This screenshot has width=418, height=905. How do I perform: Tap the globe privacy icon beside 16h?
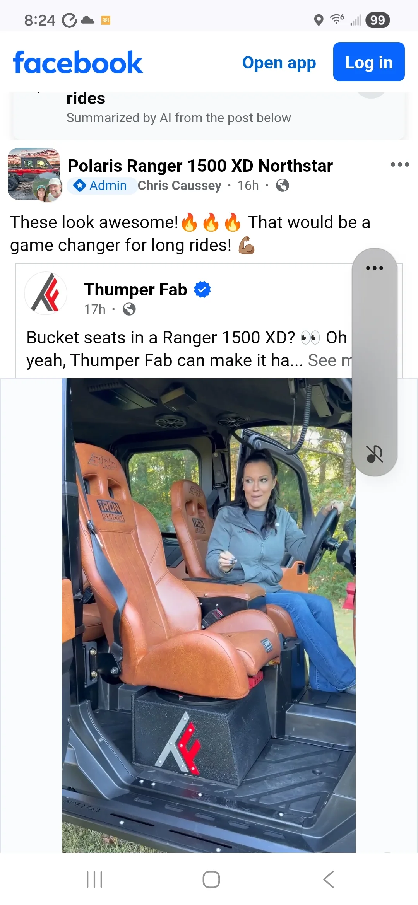click(283, 186)
